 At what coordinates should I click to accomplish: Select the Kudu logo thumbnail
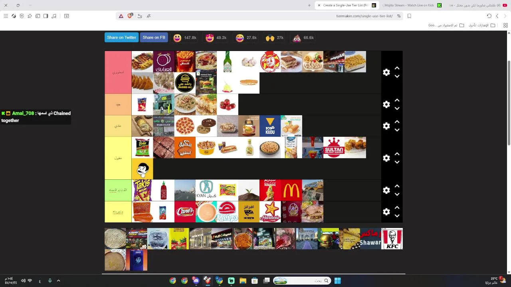(270, 126)
